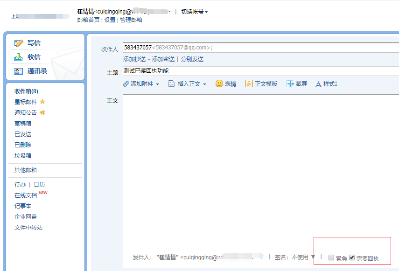This screenshot has width=399, height=271.
Task: Click the star icon beside 星标邮件
Action: tap(42, 102)
